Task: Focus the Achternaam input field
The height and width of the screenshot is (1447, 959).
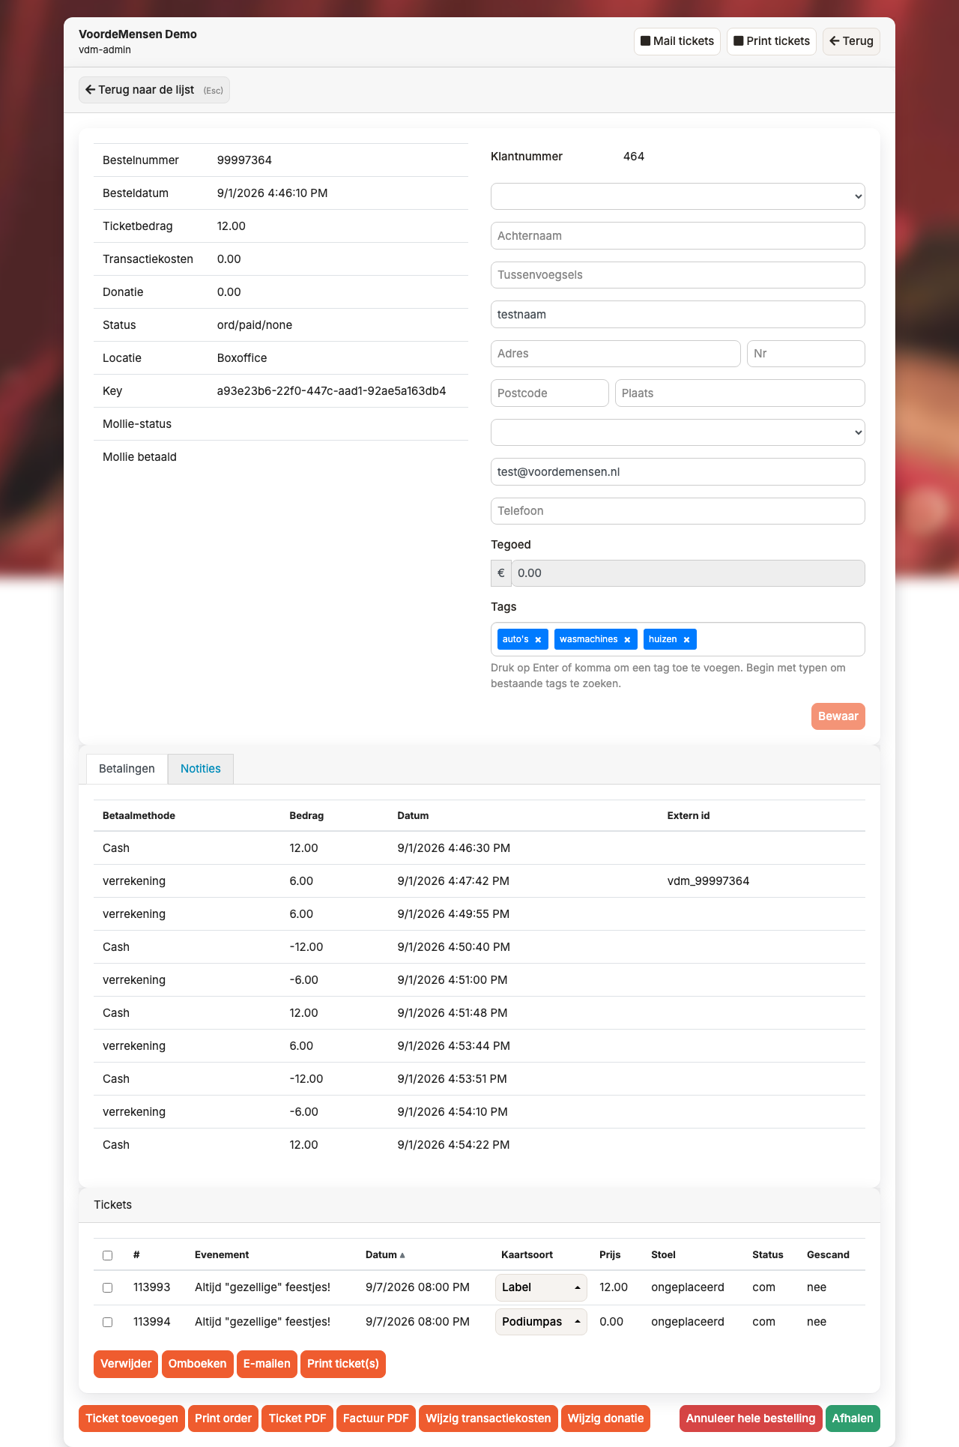Action: point(678,235)
